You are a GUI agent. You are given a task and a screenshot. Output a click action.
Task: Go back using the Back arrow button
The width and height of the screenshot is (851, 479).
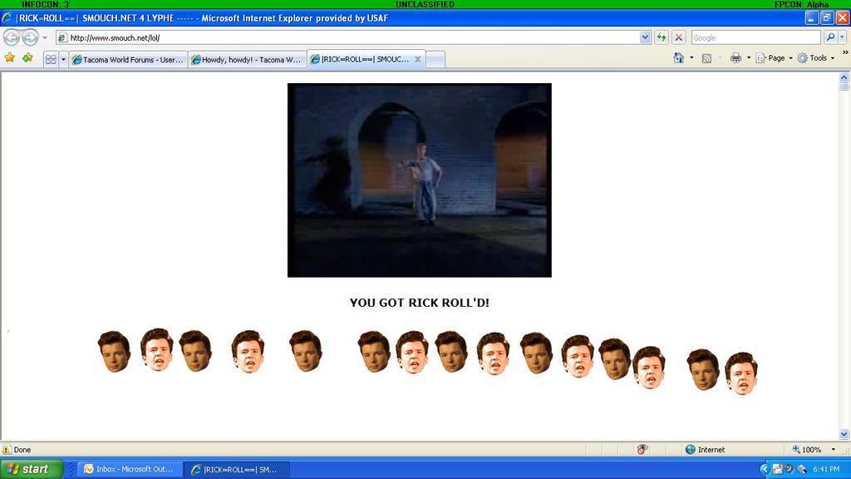click(x=12, y=37)
